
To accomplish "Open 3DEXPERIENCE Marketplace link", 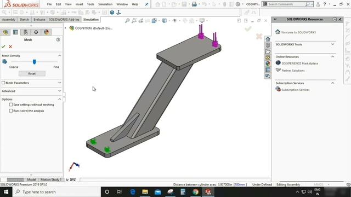I will [300, 63].
